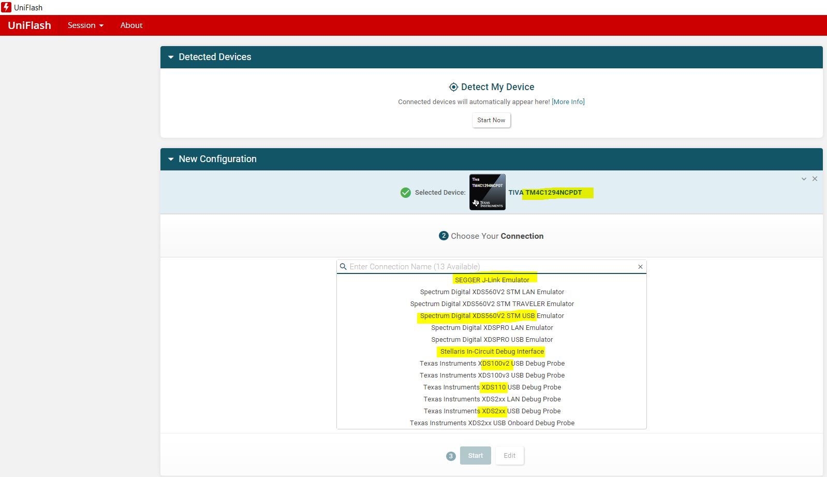This screenshot has width=827, height=477.
Task: Click the Start button at step 3
Action: pos(475,456)
